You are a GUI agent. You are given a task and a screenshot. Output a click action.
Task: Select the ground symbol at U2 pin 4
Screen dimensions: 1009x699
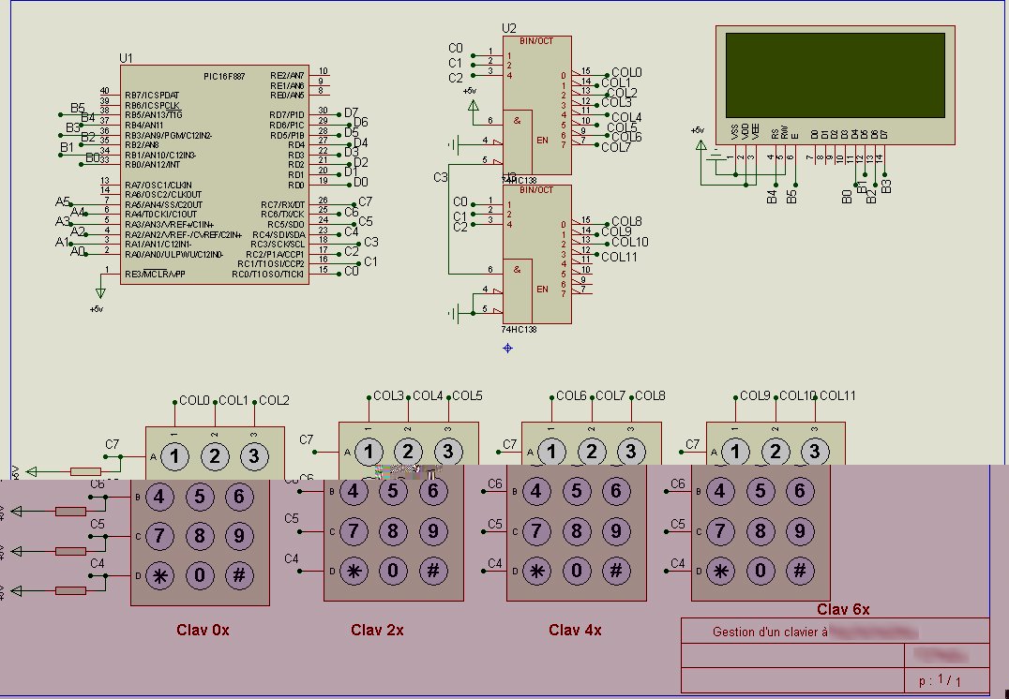click(x=454, y=145)
